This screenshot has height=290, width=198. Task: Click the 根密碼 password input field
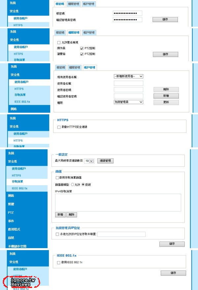[x=127, y=13]
